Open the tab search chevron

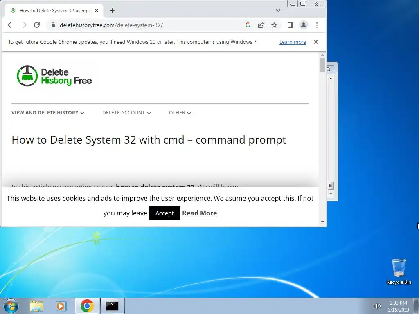(x=278, y=11)
